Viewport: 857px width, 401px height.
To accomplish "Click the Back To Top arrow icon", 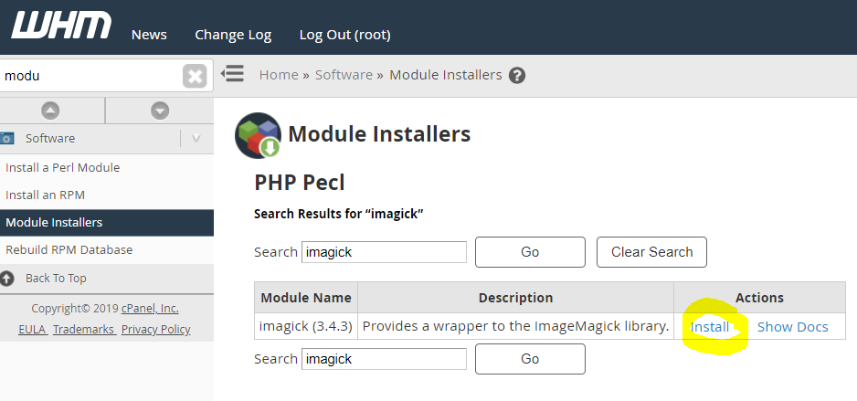I will point(7,278).
